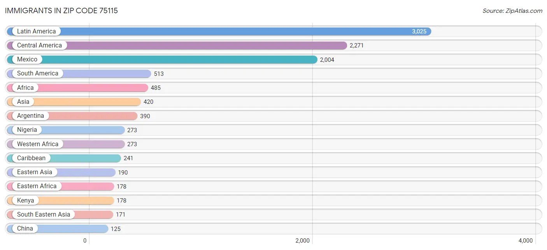Click the Latin America bar

point(233,31)
